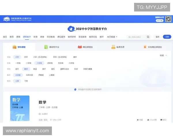The width and height of the screenshot is (173, 138).
Task: Go to 劳动教育 section
Action: (x=51, y=37)
